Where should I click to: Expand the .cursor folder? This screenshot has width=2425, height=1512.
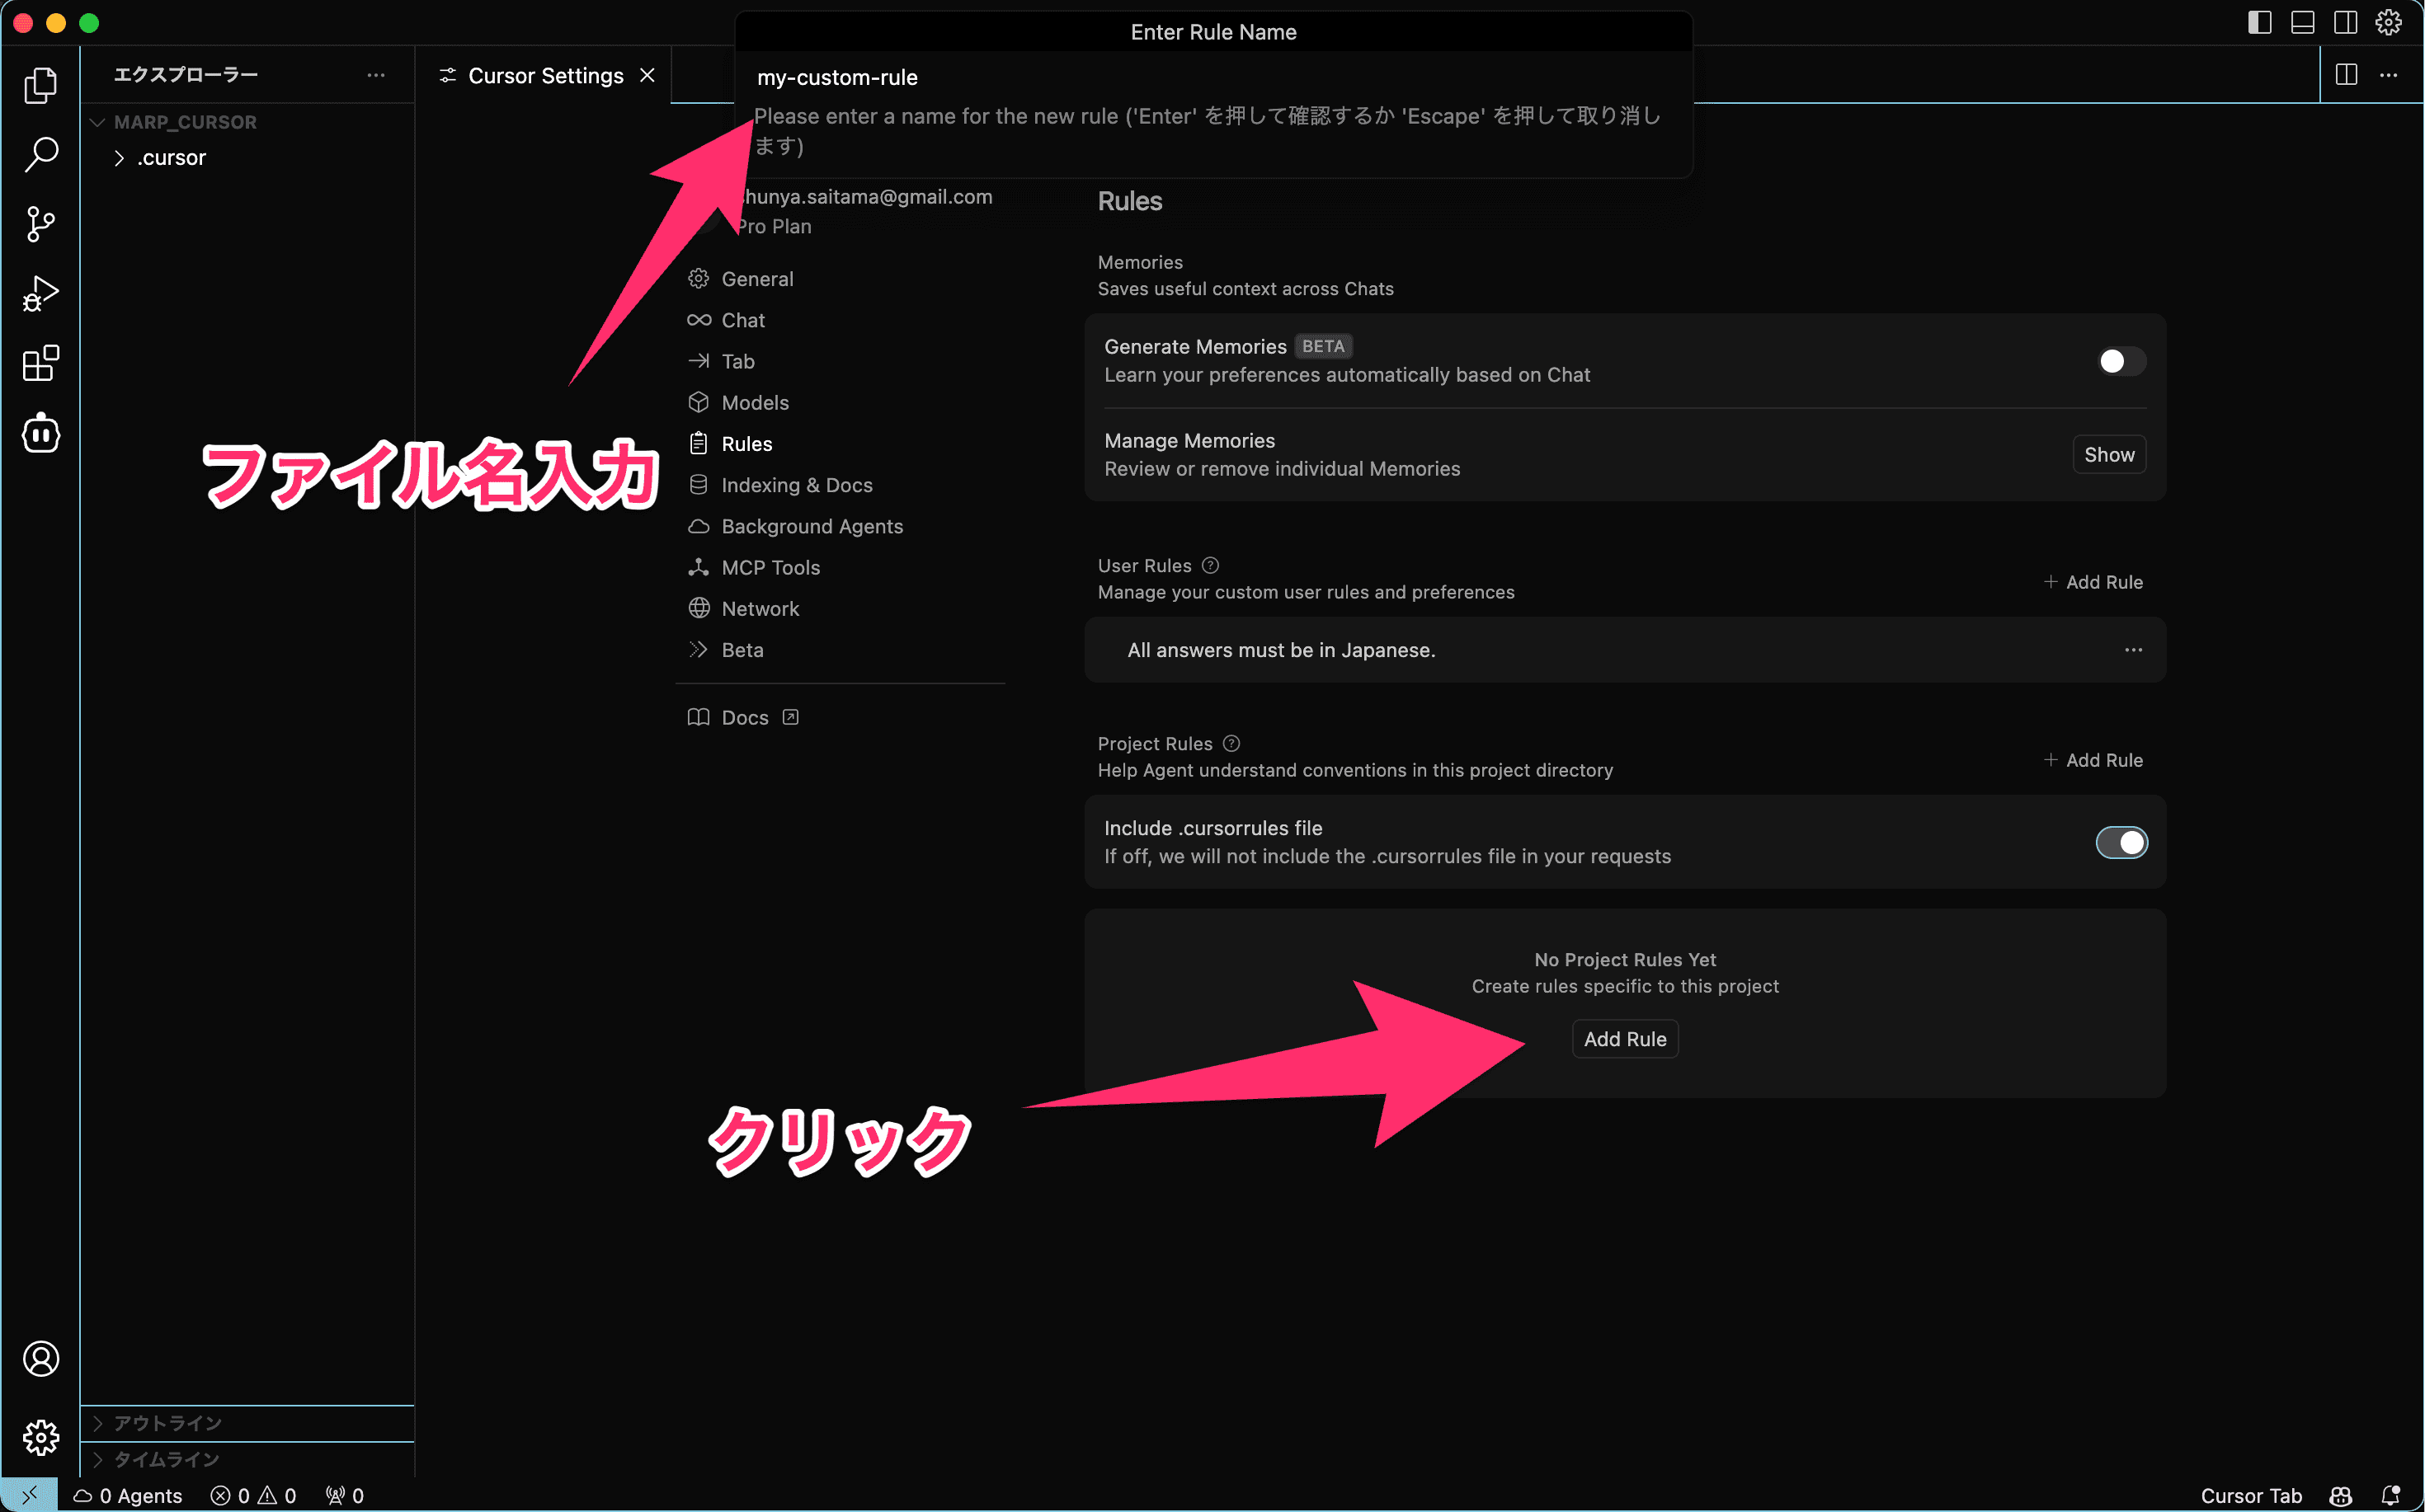point(171,158)
